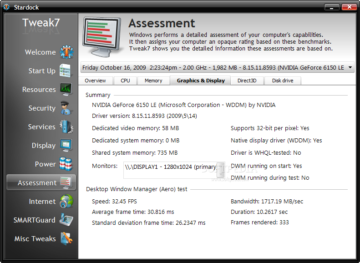The height and width of the screenshot is (263, 360).
Task: Click the Start Up checklist icon
Action: coord(66,71)
